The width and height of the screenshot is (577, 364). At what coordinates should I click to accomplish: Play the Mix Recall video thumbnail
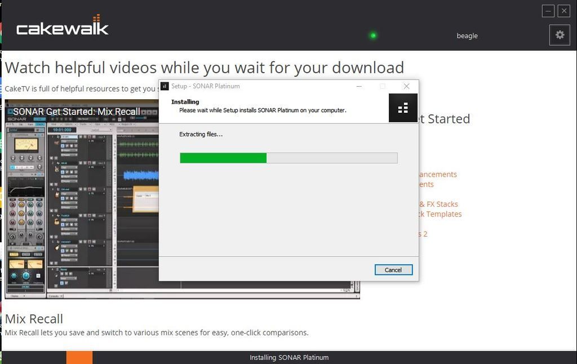coord(82,203)
